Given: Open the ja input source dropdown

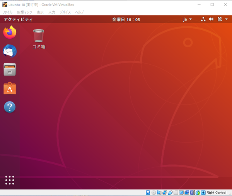Looking at the screenshot, I should [187, 19].
